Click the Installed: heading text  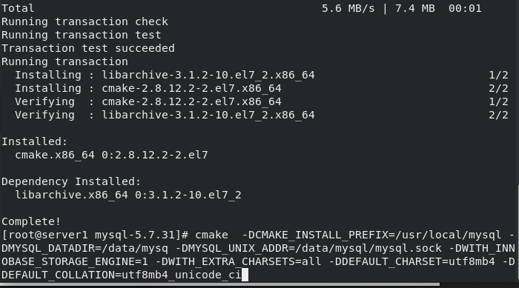click(34, 141)
